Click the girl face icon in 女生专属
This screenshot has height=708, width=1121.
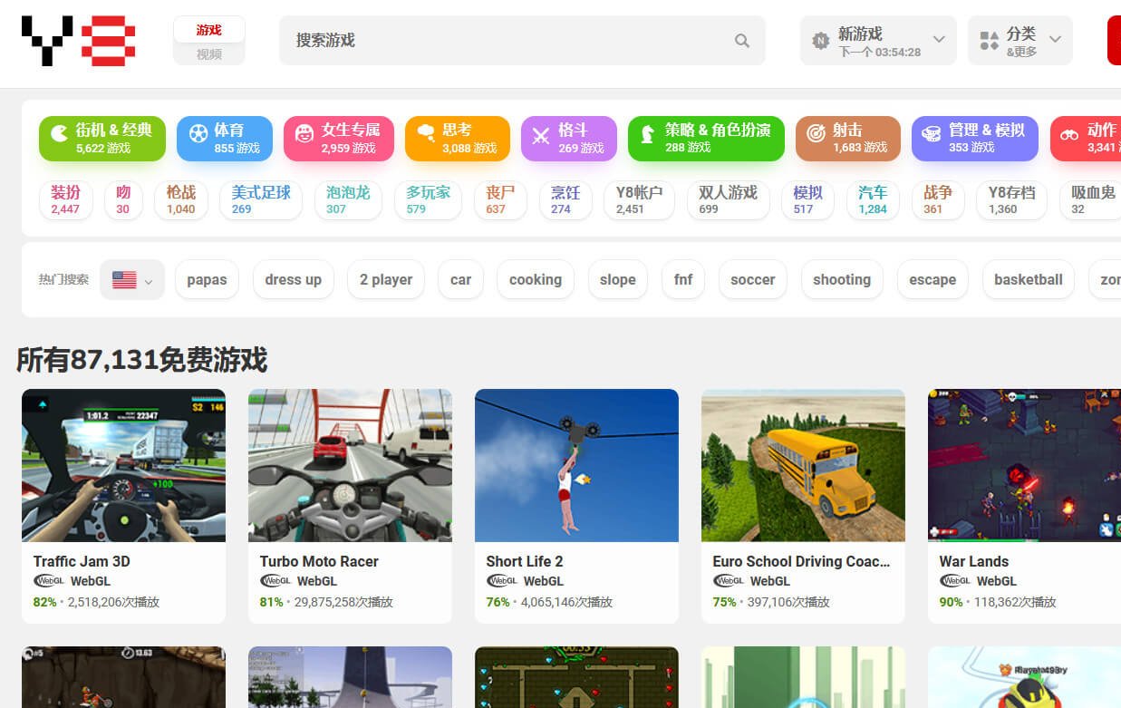tap(304, 134)
